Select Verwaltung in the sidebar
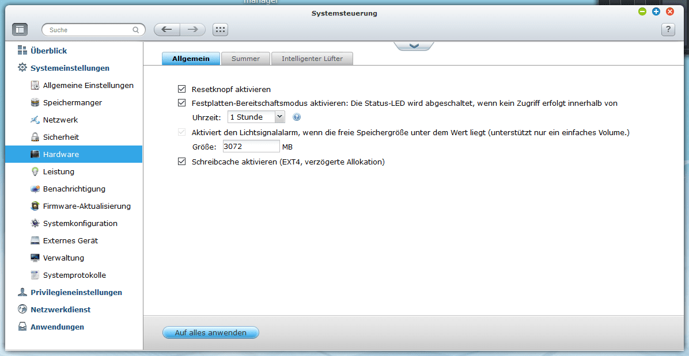 (x=64, y=258)
